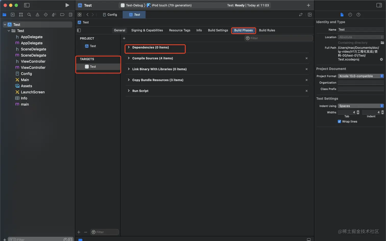Delete Link Binary With Libraries phase
Viewport: 386px width, 241px height.
point(307,69)
